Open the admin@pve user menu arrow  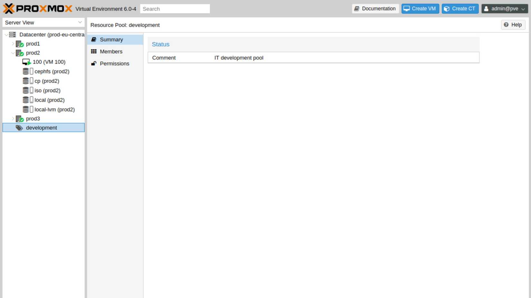[523, 9]
